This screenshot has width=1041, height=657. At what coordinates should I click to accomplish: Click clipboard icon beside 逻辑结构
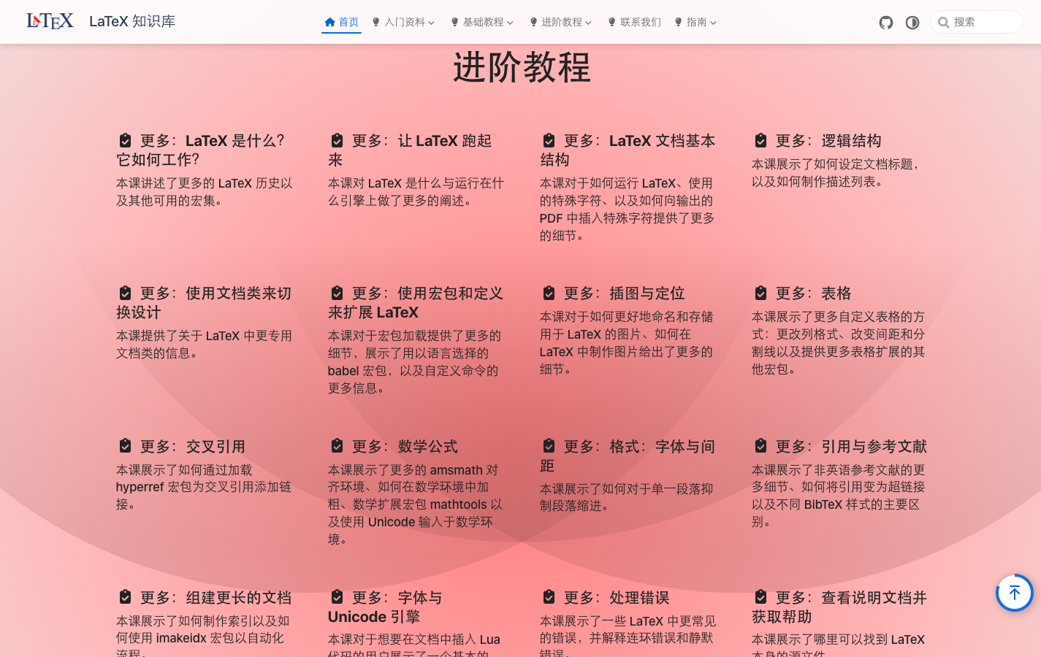pyautogui.click(x=760, y=140)
